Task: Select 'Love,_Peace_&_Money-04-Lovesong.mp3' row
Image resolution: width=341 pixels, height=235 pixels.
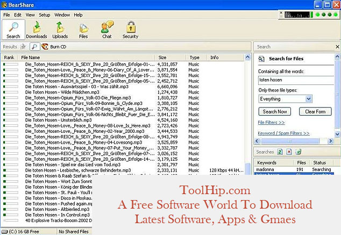Action: coord(123,143)
